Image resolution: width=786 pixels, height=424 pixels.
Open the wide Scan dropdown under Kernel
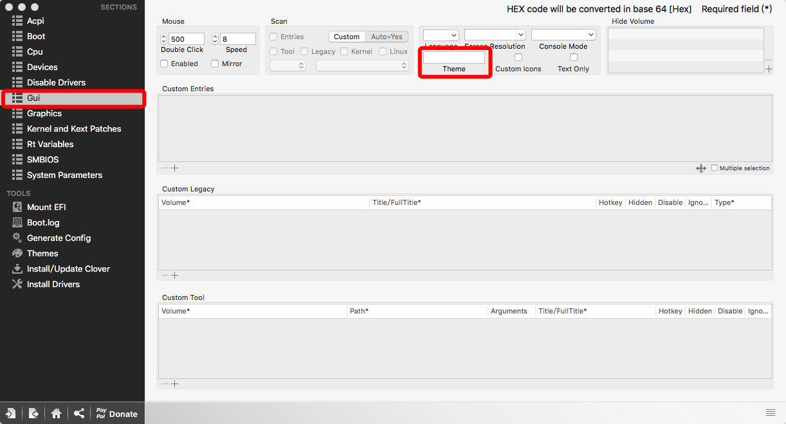[362, 66]
